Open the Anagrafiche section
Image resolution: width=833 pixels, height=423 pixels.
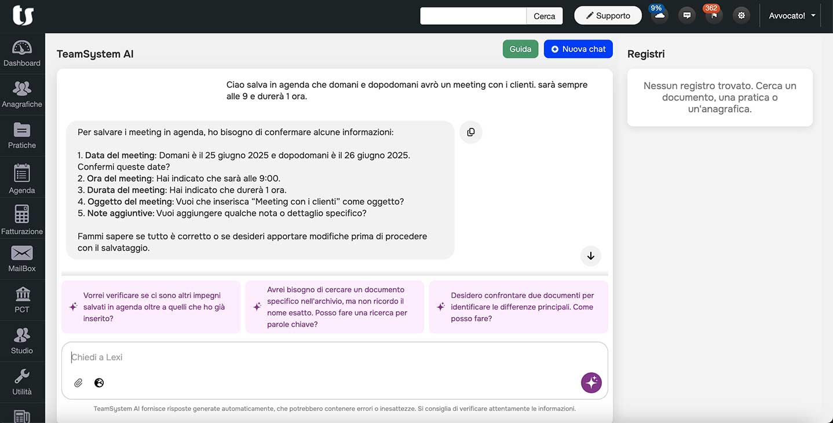click(x=22, y=95)
